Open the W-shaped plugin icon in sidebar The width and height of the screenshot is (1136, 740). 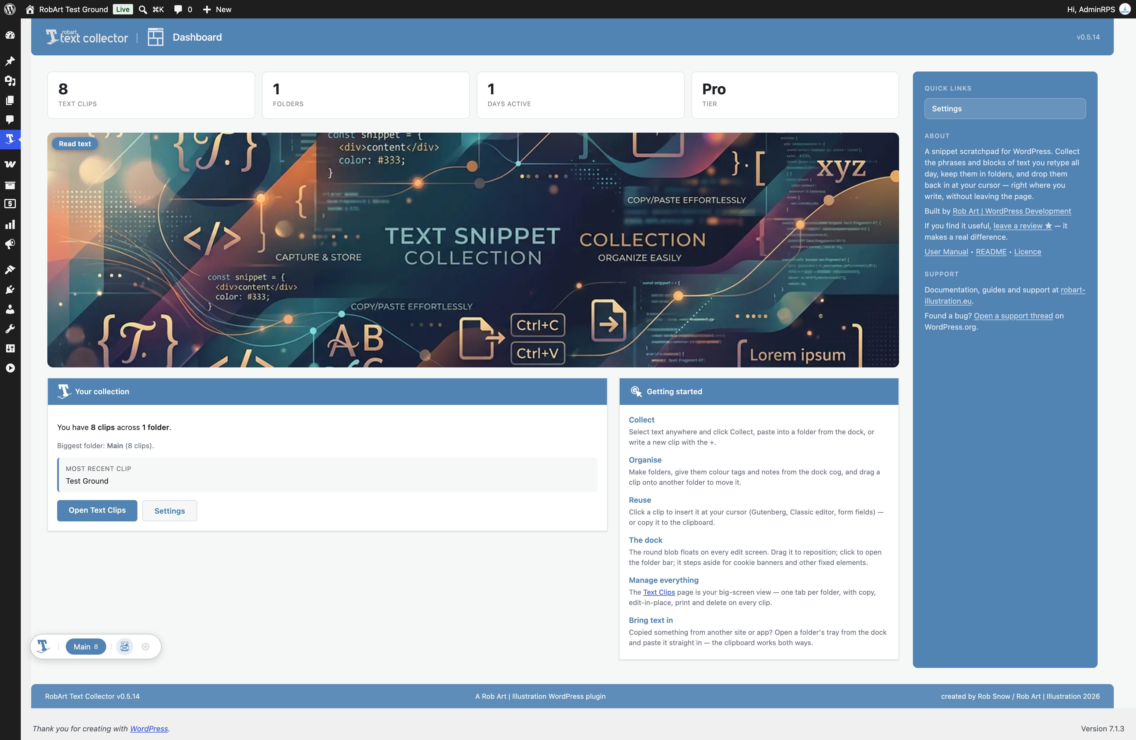pyautogui.click(x=10, y=164)
